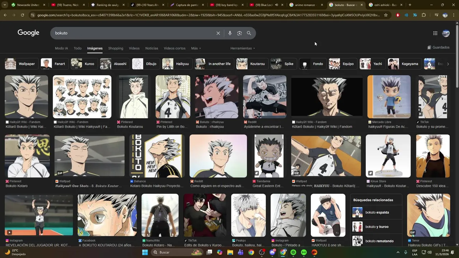Screen dimensions: 459x258
Task: Click the bokuto search input field
Action: [133, 33]
